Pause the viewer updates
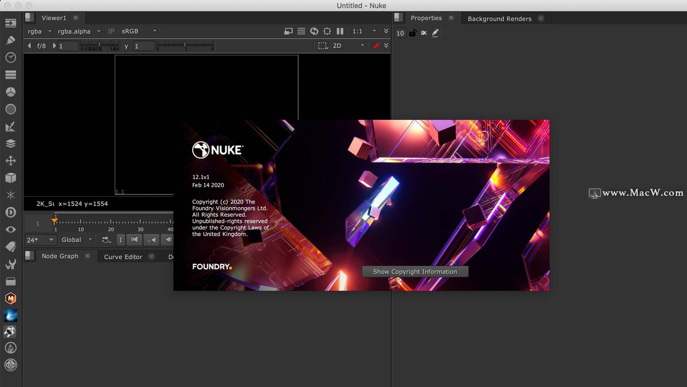 (x=340, y=31)
